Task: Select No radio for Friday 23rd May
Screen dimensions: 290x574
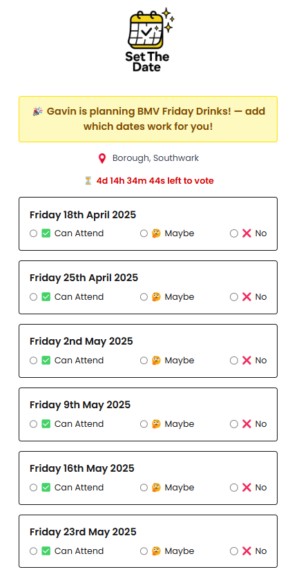Action: point(234,551)
